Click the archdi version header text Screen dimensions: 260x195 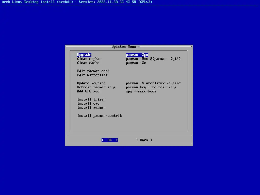click(77, 2)
